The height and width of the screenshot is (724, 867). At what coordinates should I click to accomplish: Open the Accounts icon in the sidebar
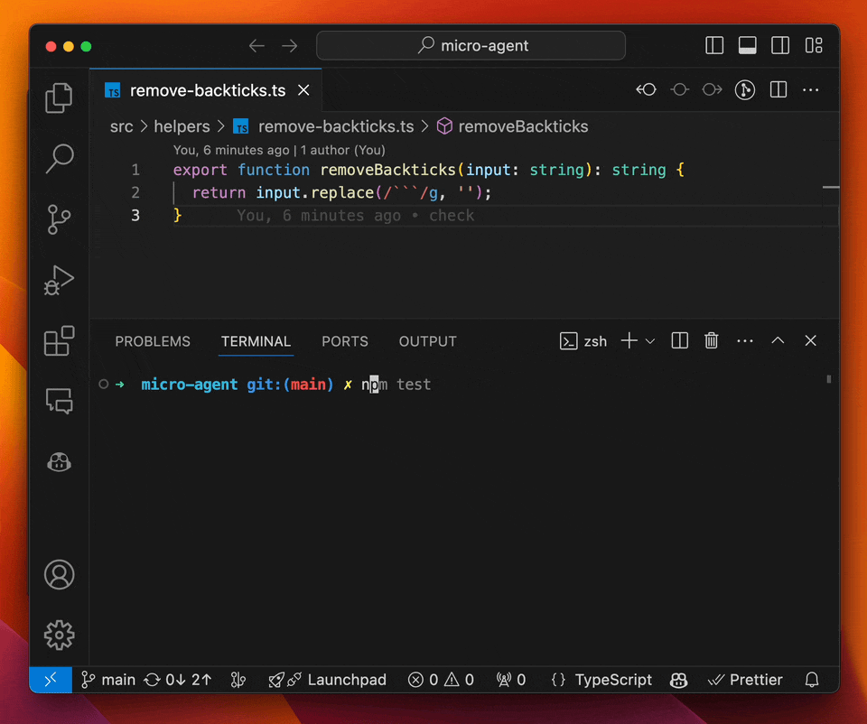click(x=58, y=574)
